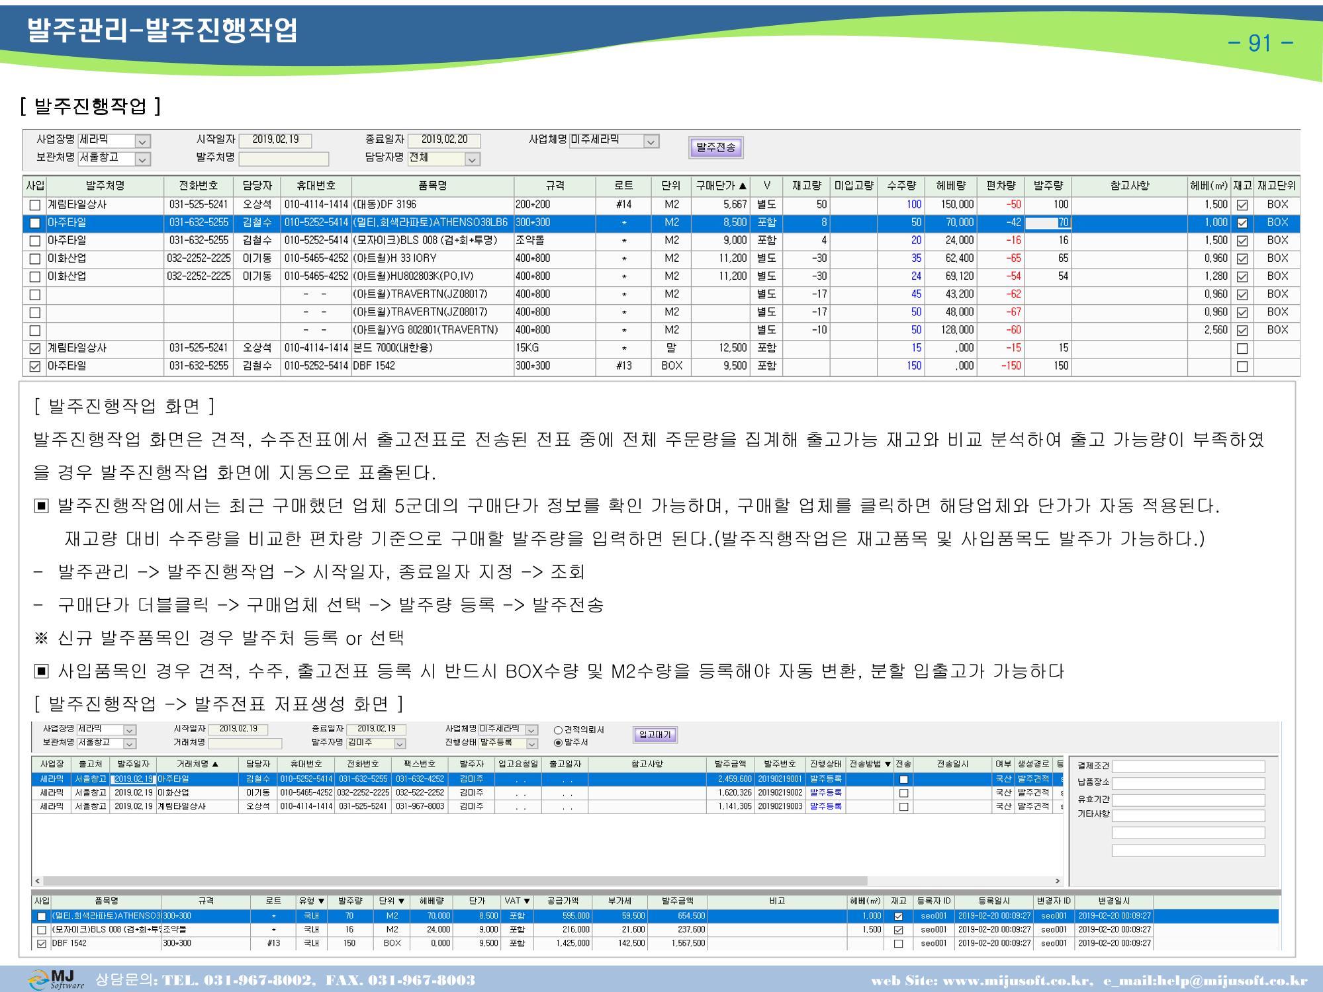Sort by the 구매단가 column header
The width and height of the screenshot is (1323, 992).
click(x=721, y=186)
